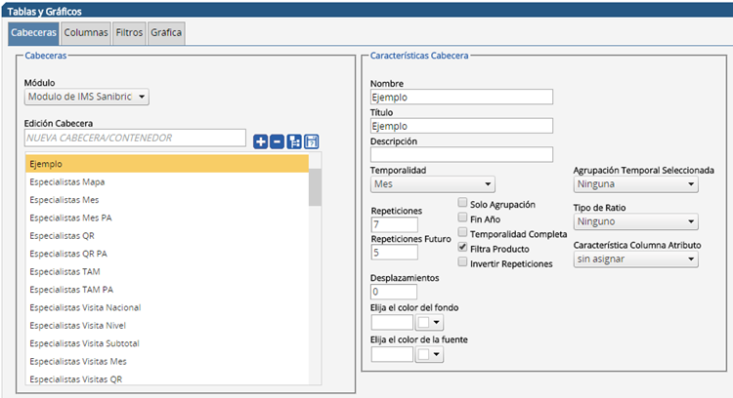Viewport: 733px width, 398px height.
Task: Tick the Invertir Repeticiones checkbox
Action: tap(462, 262)
